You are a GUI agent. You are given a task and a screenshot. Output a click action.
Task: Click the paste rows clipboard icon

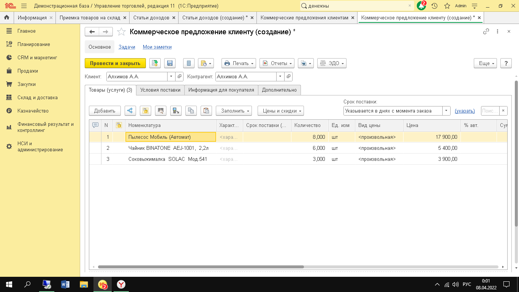206,111
